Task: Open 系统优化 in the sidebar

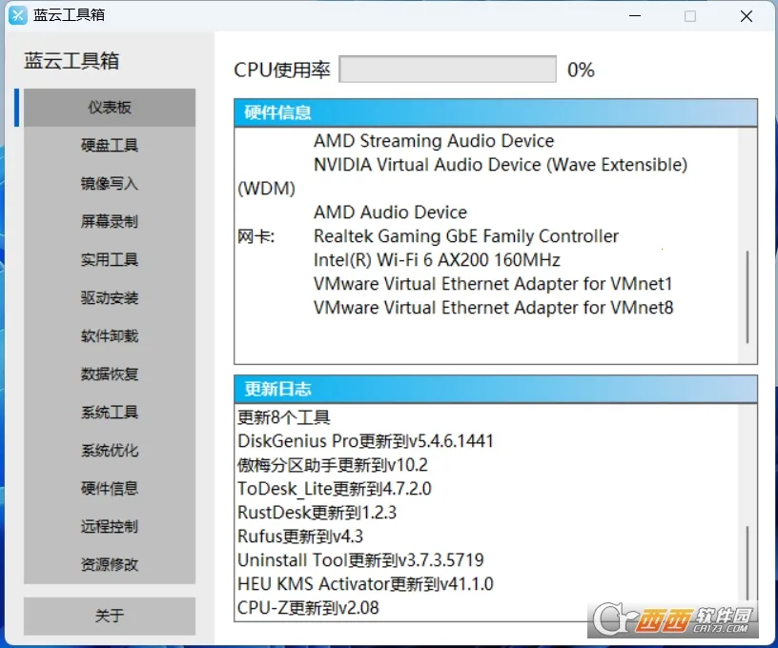Action: pos(110,451)
